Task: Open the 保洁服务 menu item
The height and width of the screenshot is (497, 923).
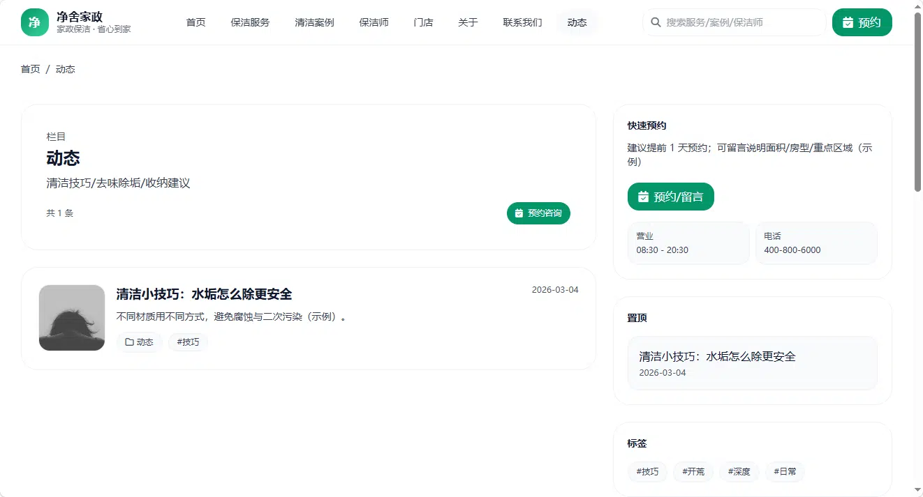Action: pos(250,22)
